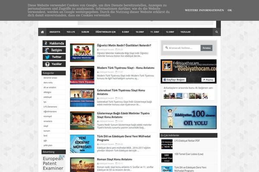This screenshot has height=172, width=259.
Task: Open the LYS Edebiyat Notları thumbnail
Action: 167,144
